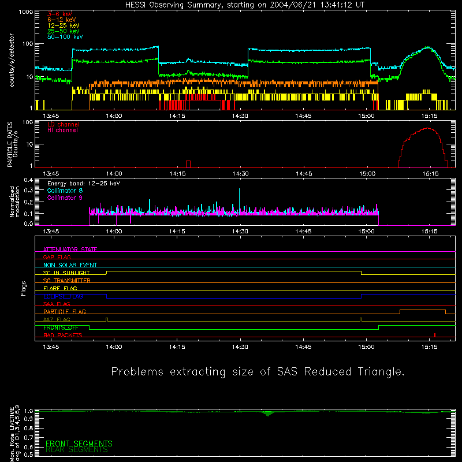Click the AAZ_FLAG pulse near 15:00
The width and height of the screenshot is (462, 462).
(x=361, y=319)
